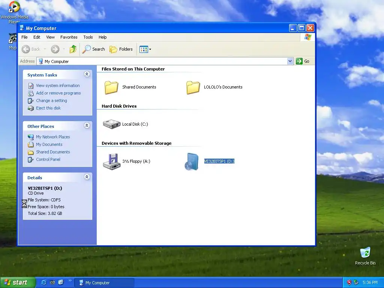Screen dimensions: 384x288
Task: Click the third Quick Launch icon
Action: click(61, 282)
